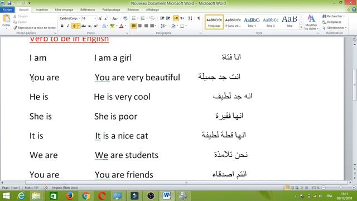Expand the underline style arrow
357x201 pixels.
tap(79, 26)
